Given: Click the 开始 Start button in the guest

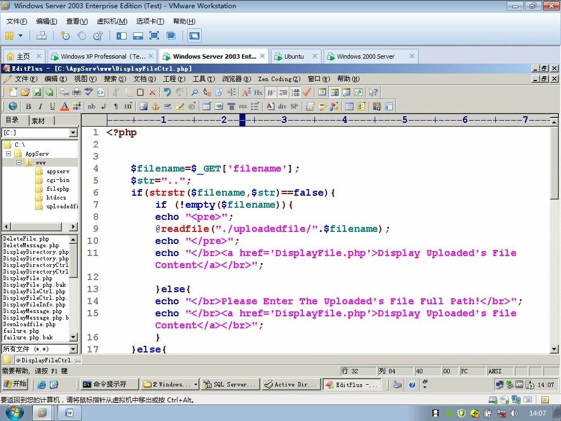Looking at the screenshot, I should 15,384.
